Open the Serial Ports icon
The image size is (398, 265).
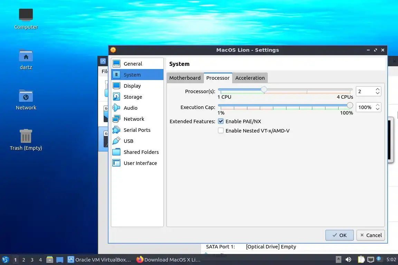116,130
